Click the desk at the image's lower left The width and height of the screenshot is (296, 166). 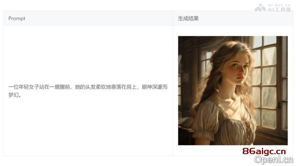coord(186,133)
